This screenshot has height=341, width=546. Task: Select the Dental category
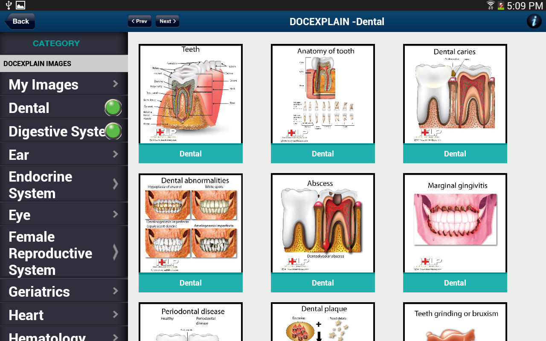click(64, 107)
